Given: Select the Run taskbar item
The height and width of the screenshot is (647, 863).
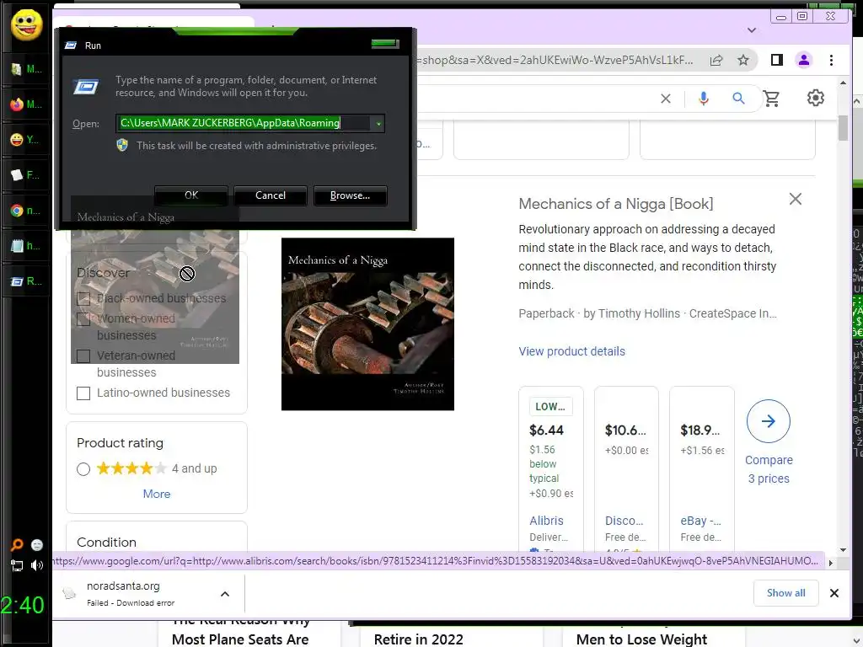Looking at the screenshot, I should [26, 281].
